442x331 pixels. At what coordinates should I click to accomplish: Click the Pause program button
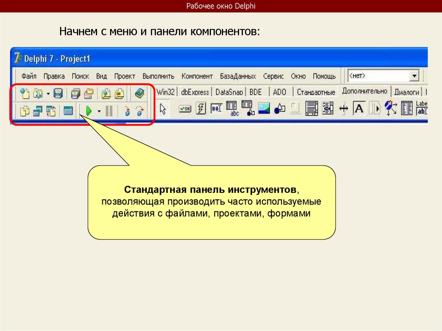pos(109,111)
